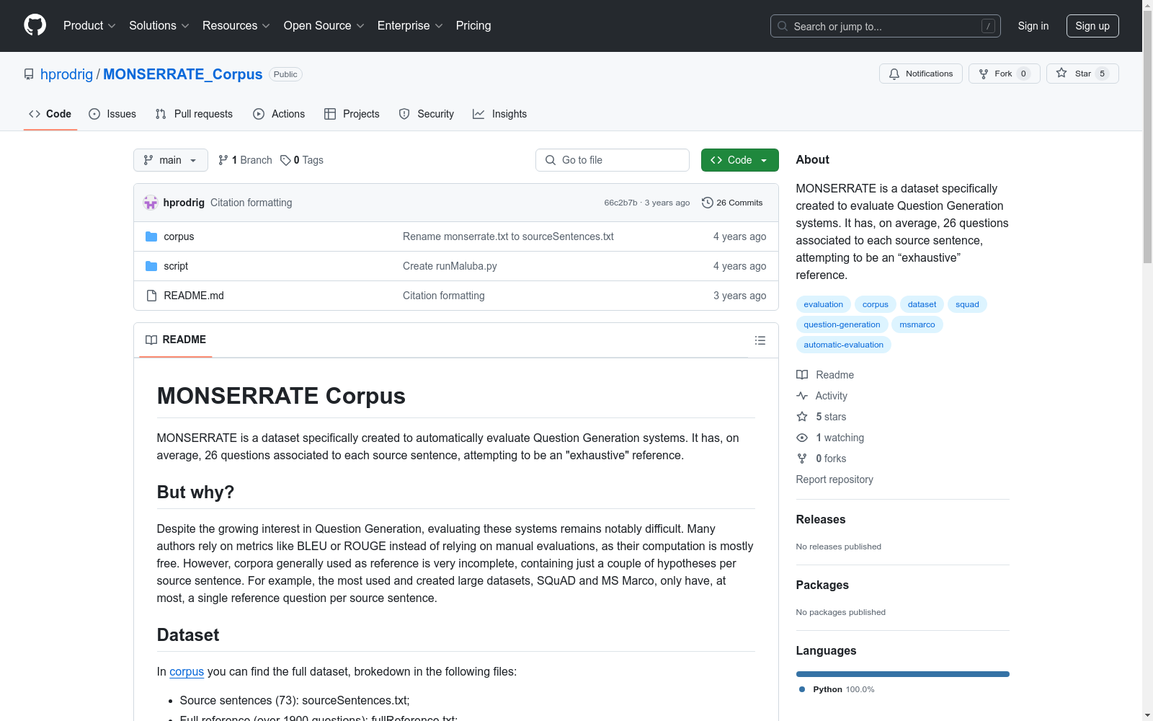Image resolution: width=1153 pixels, height=721 pixels.
Task: Click the automatic-evaluation topic tag
Action: (x=844, y=345)
